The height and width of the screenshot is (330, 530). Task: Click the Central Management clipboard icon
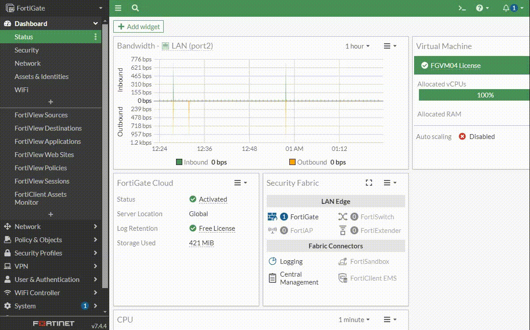click(273, 278)
